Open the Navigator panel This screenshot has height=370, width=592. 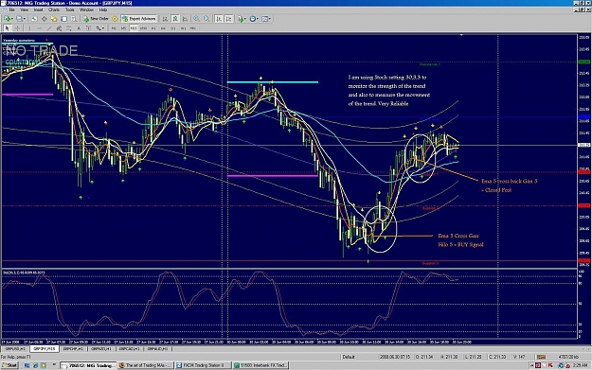tap(54, 19)
